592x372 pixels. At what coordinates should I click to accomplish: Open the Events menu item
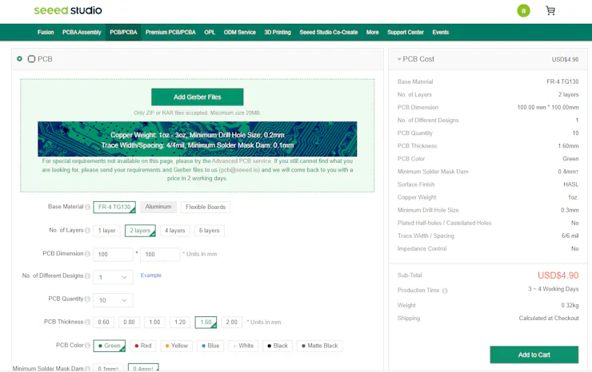[x=441, y=33]
